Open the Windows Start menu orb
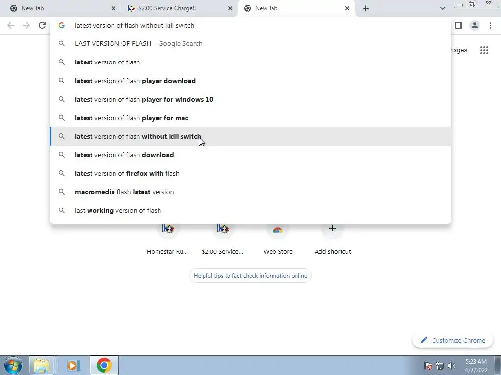This screenshot has height=375, width=501. pos(13,365)
